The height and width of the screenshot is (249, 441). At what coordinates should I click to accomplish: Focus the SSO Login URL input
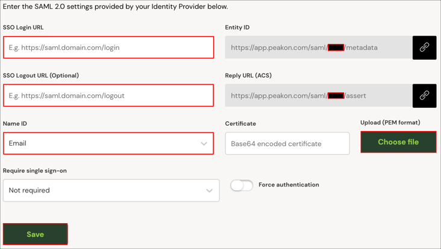click(108, 48)
